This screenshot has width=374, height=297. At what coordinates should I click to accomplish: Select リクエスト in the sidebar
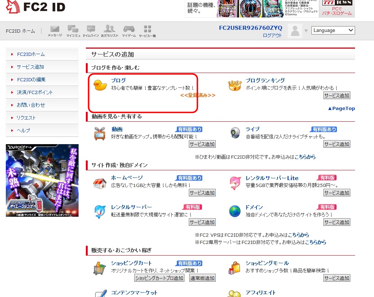click(x=42, y=118)
